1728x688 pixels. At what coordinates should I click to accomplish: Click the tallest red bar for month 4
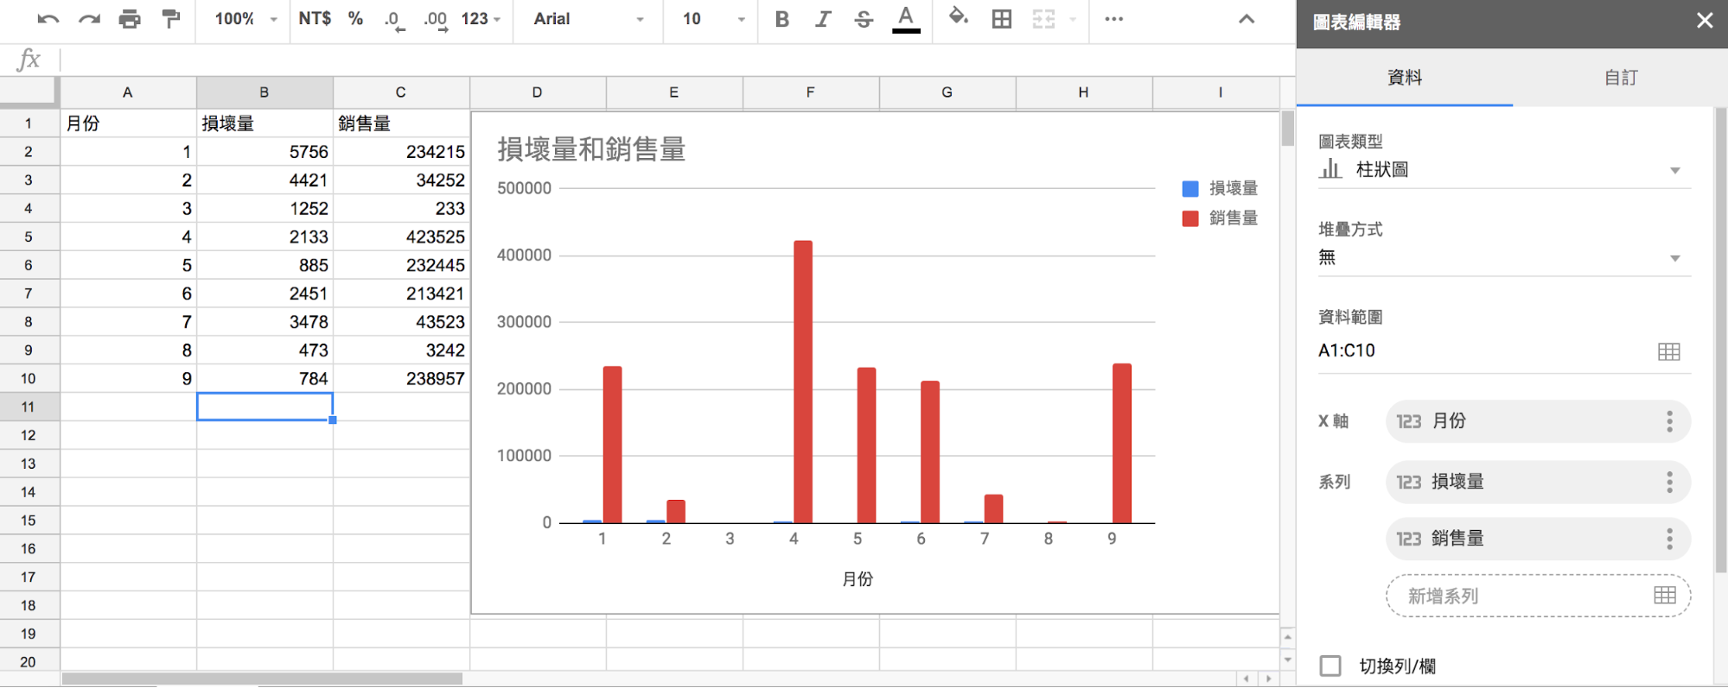click(x=803, y=382)
